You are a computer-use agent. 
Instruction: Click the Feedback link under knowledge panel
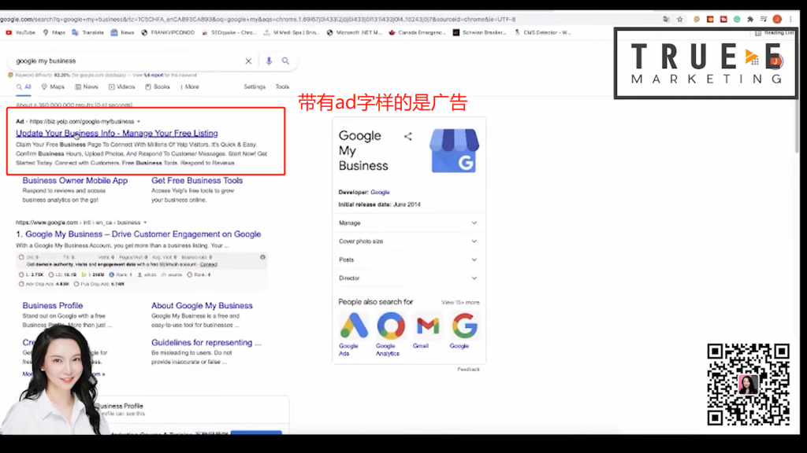click(x=468, y=370)
